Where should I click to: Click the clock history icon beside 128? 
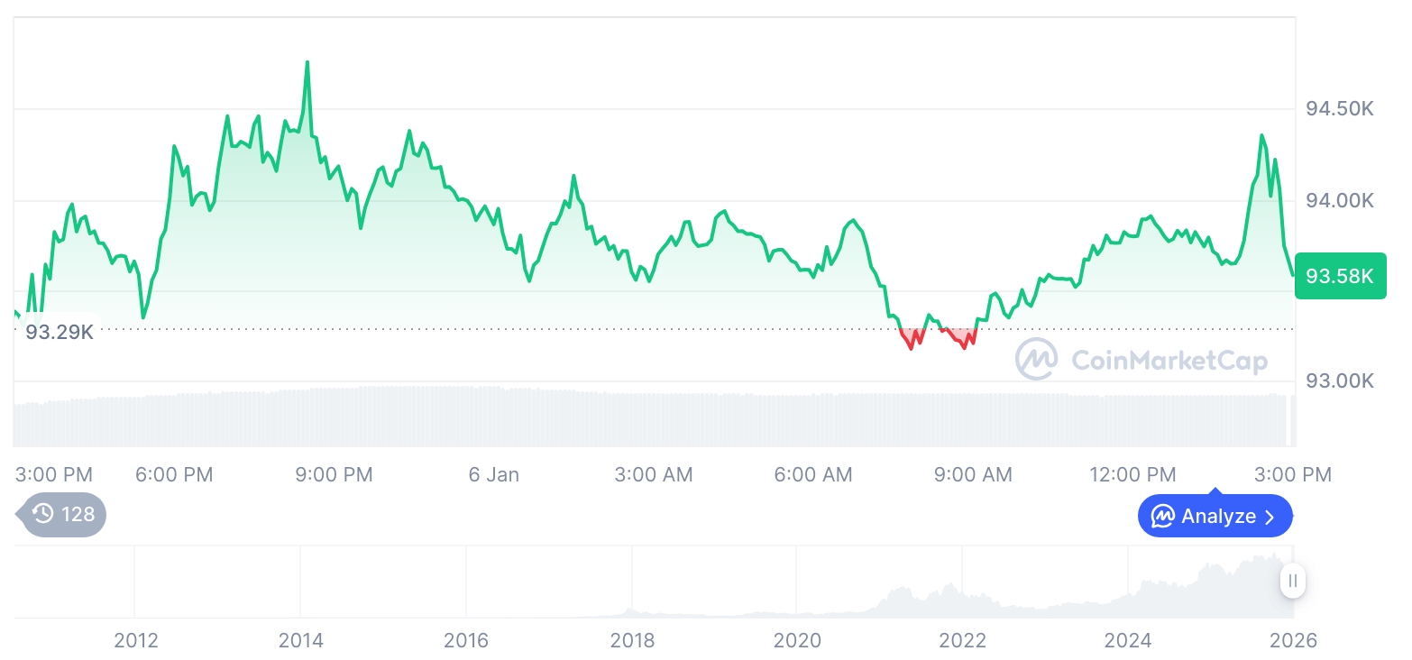(42, 515)
